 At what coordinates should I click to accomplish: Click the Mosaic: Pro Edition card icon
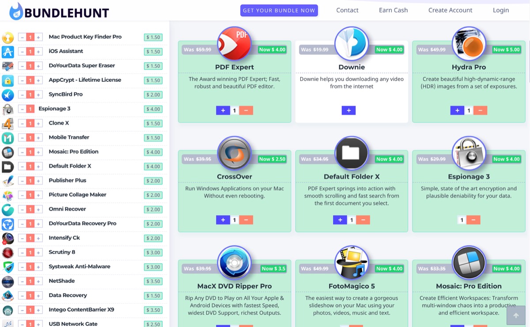(x=469, y=262)
